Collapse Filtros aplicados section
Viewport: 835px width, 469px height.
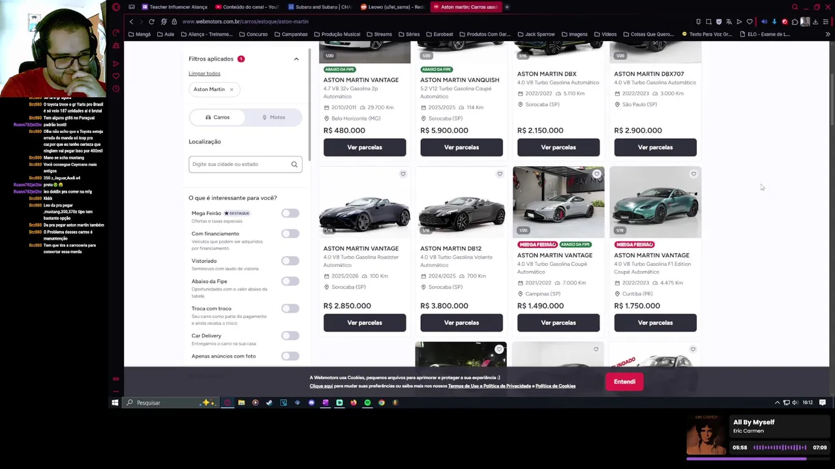click(x=296, y=59)
